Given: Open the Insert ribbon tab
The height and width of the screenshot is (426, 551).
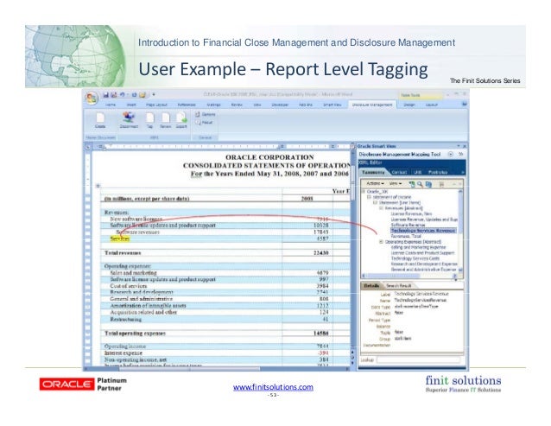Looking at the screenshot, I should tap(131, 105).
